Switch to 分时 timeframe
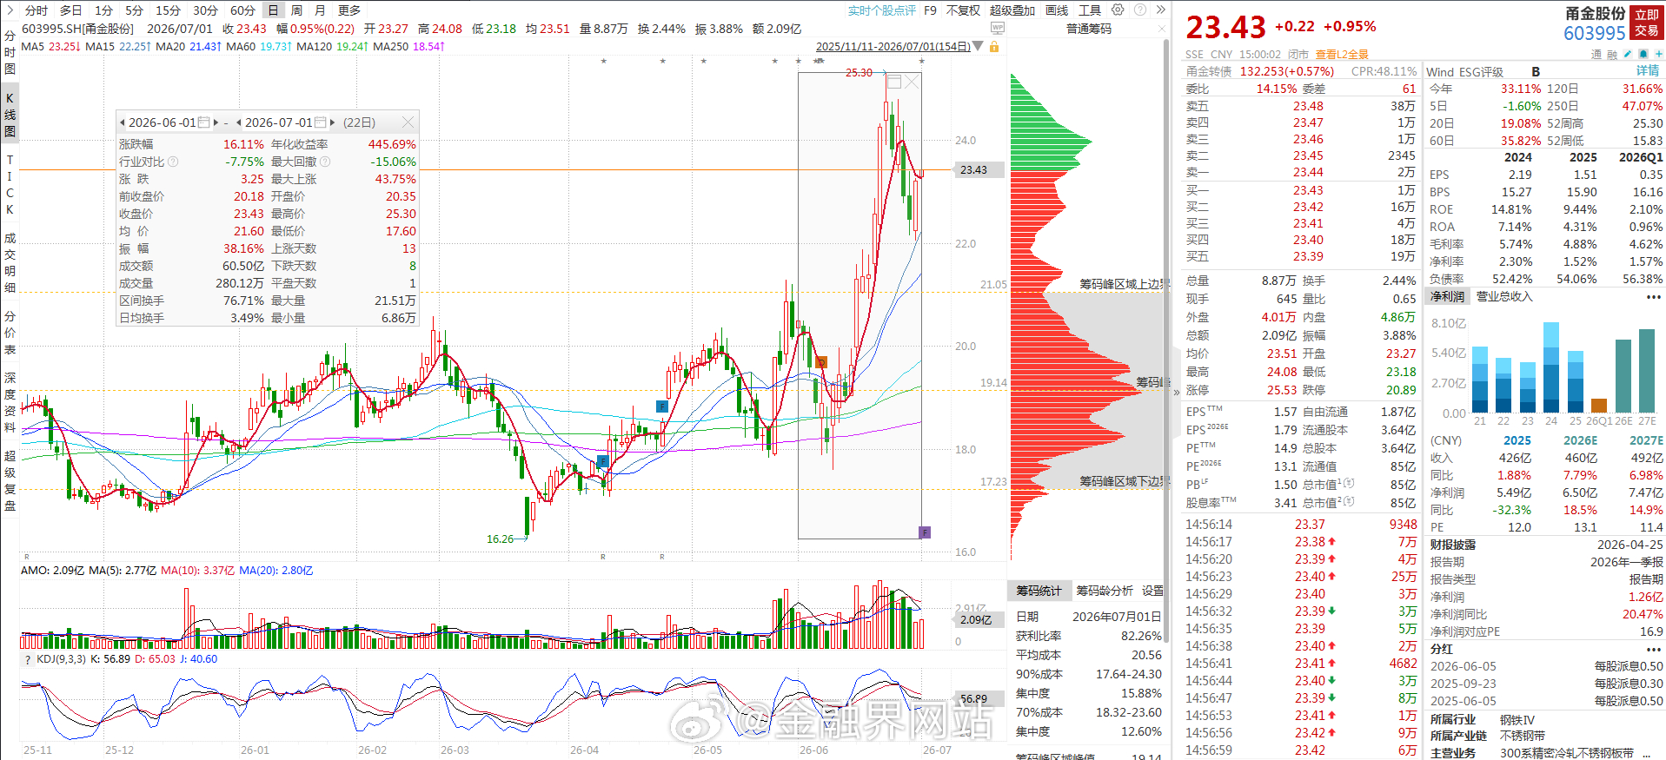The width and height of the screenshot is (1666, 760). click(x=36, y=10)
